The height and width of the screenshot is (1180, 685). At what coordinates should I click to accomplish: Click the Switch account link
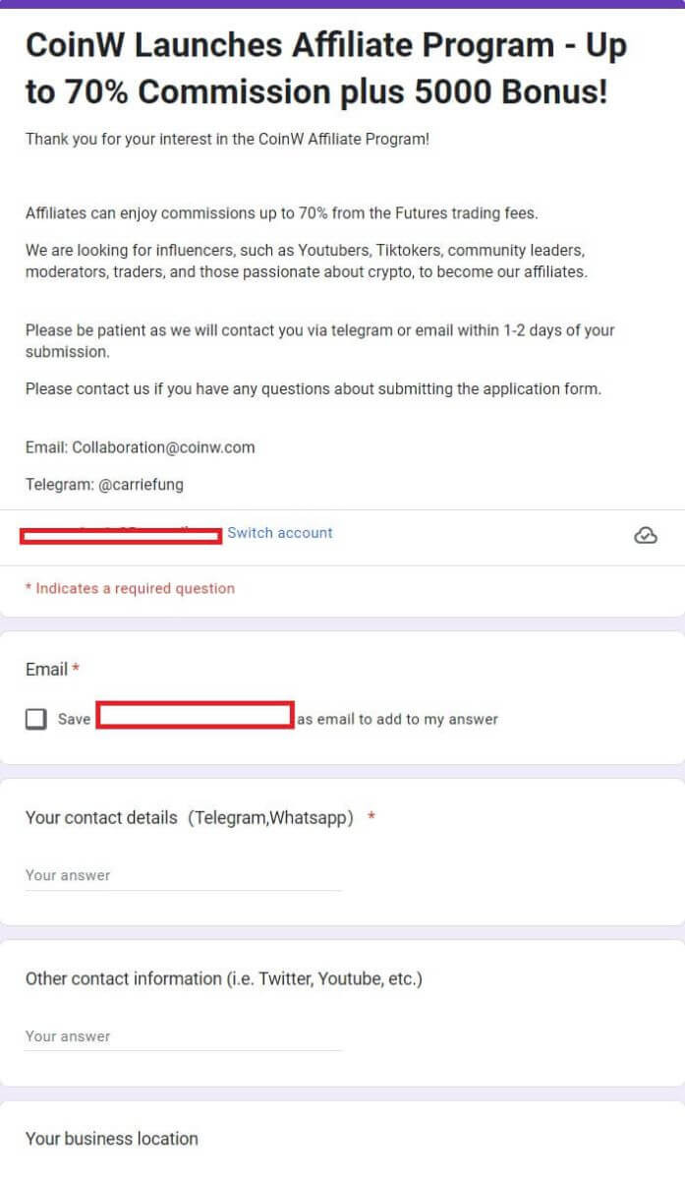(280, 533)
